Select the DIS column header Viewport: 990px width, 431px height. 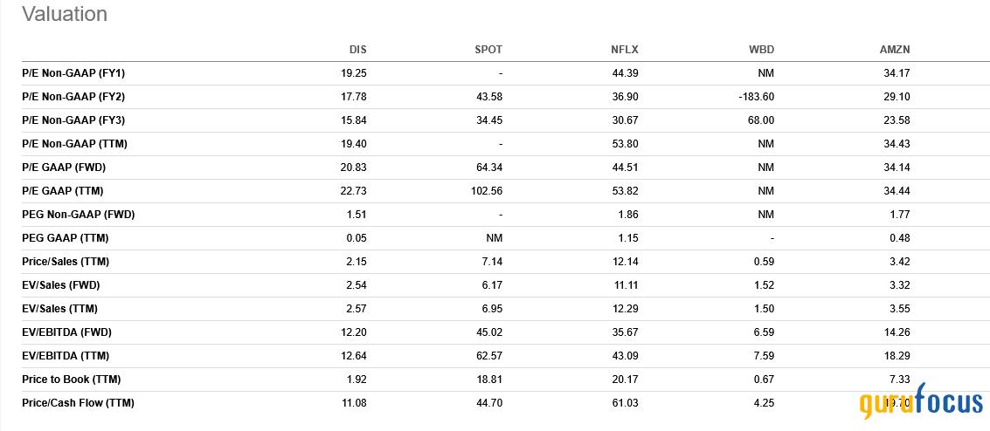357,50
